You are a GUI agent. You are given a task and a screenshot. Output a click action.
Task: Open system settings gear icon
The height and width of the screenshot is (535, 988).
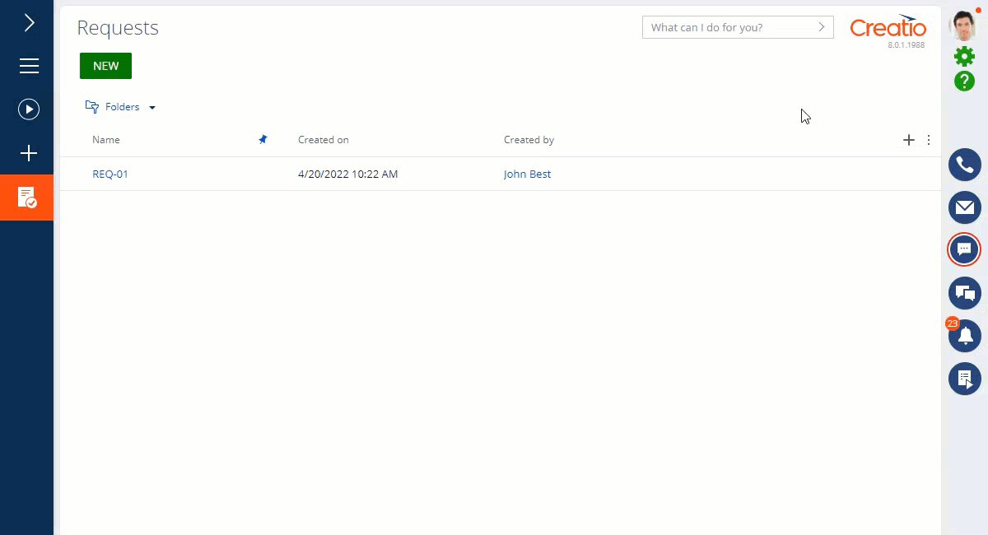pos(964,56)
